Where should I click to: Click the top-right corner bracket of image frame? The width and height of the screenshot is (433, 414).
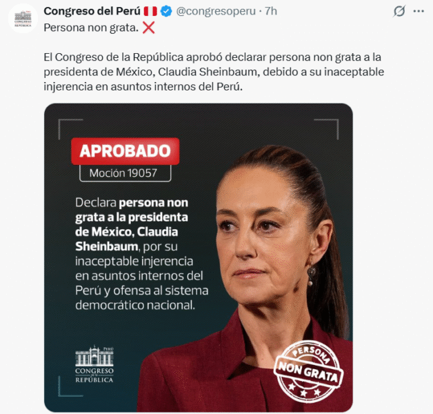[x=326, y=129]
